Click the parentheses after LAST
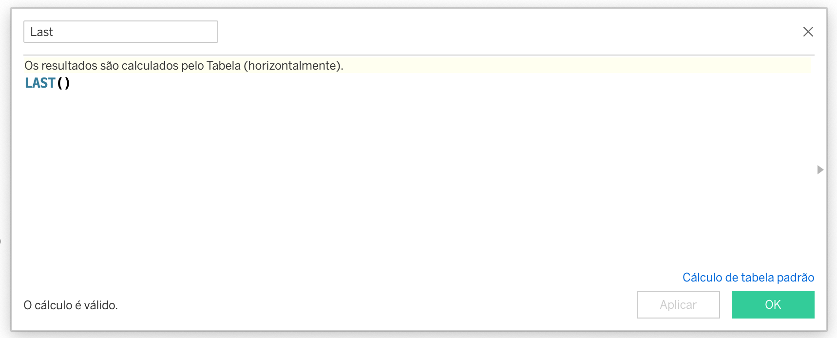Image resolution: width=837 pixels, height=338 pixels. pos(64,83)
